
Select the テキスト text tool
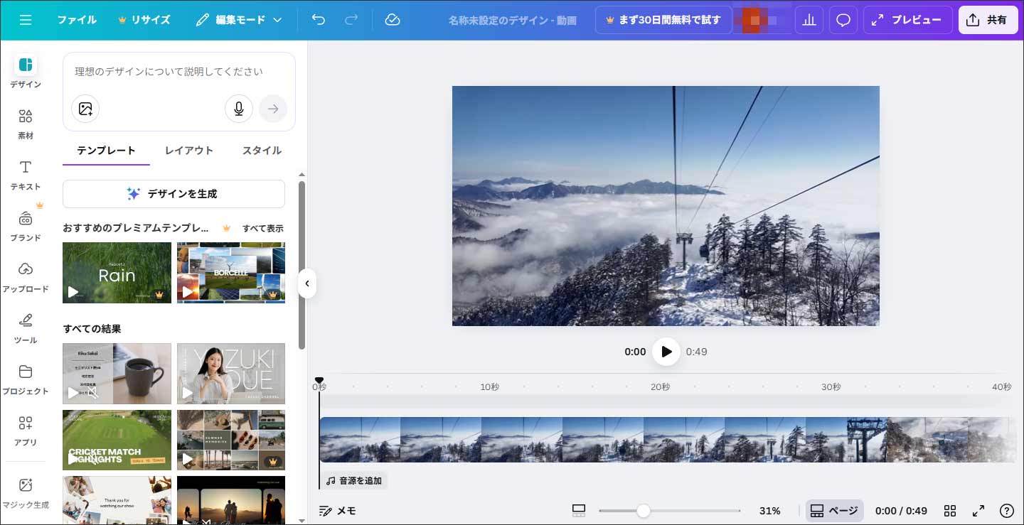(x=26, y=175)
